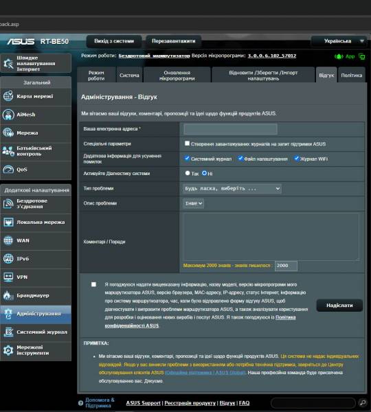Click the search magnifier icon at bottom
Image resolution: width=371 pixels, height=412 pixels.
[363, 402]
